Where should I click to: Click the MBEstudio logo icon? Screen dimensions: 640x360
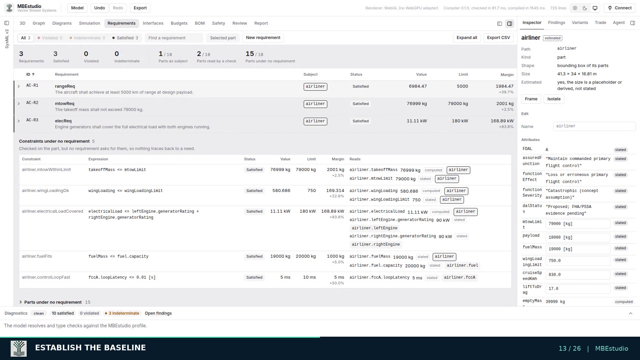coord(9,8)
